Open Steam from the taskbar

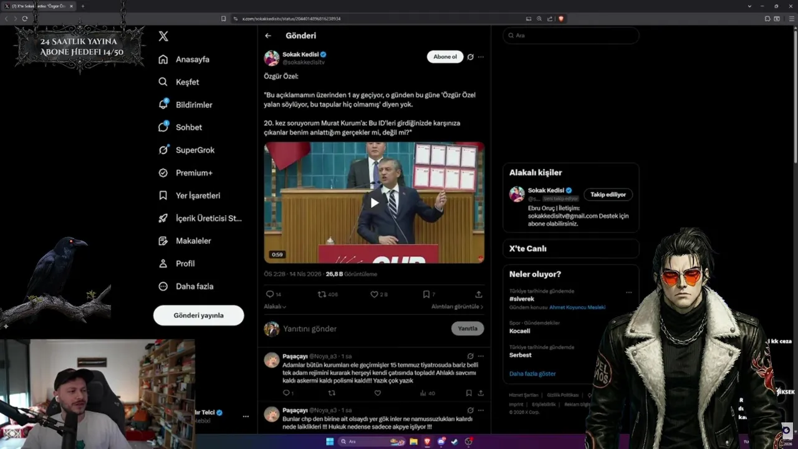[454, 442]
